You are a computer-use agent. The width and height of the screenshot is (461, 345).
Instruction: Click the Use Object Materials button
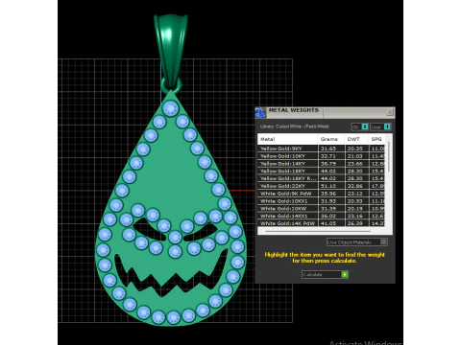tap(357, 242)
